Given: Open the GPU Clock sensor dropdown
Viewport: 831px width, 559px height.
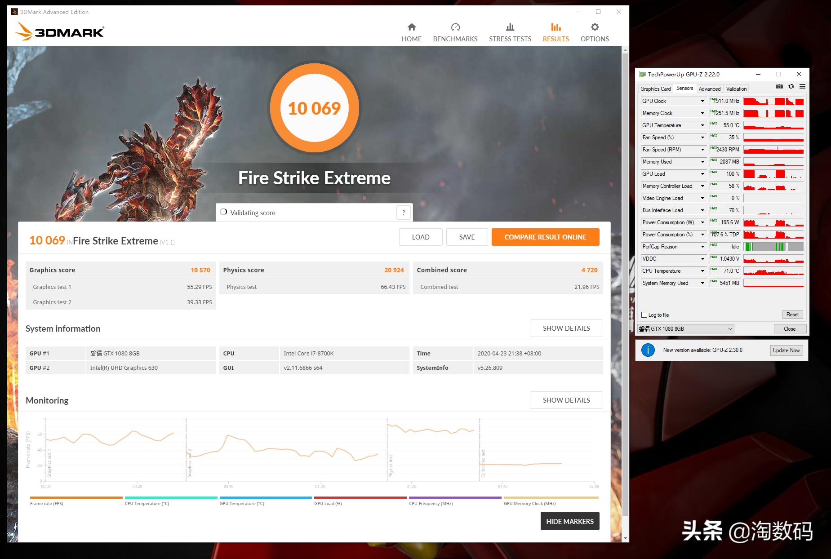Looking at the screenshot, I should 702,101.
